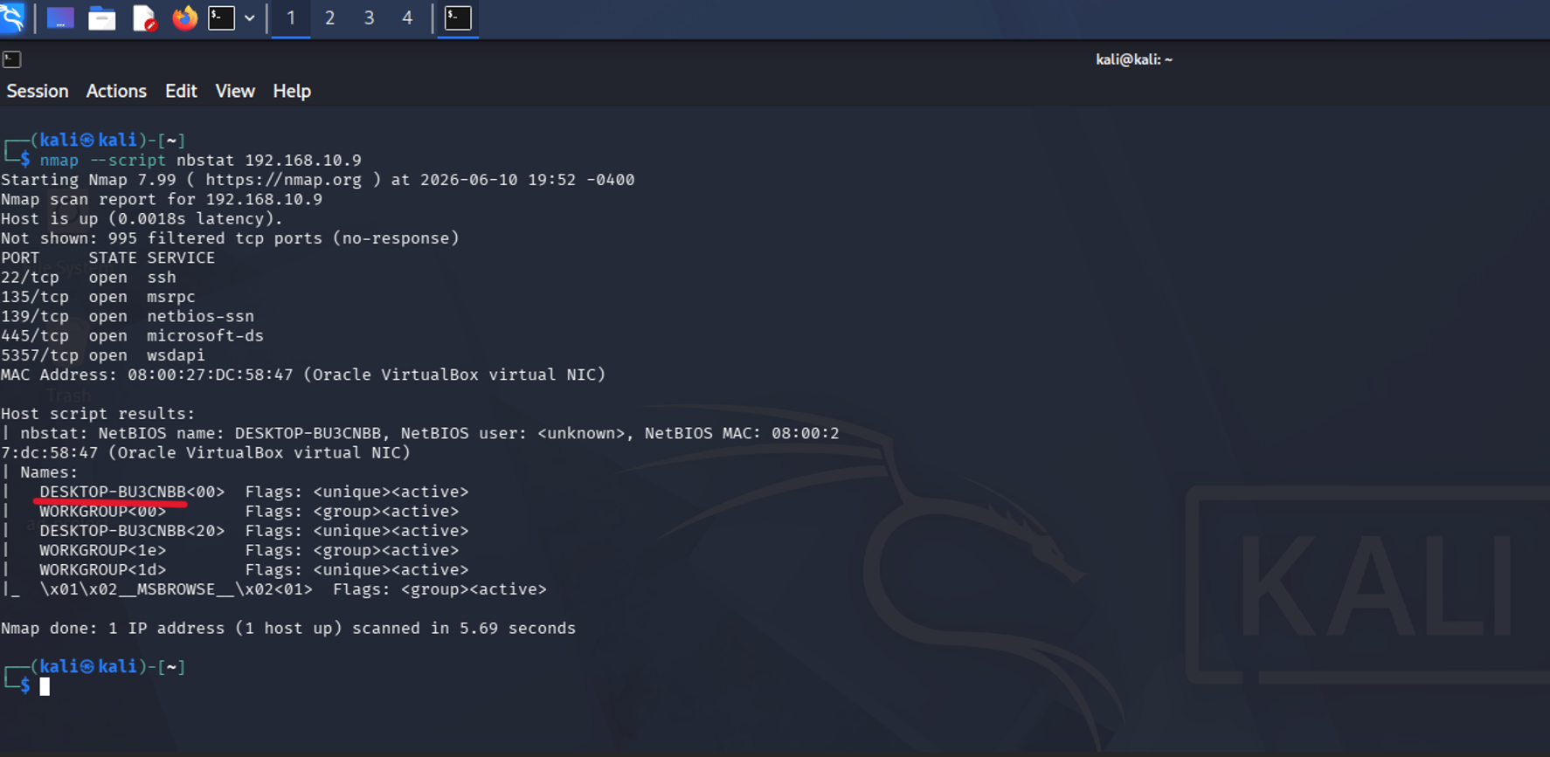1550x757 pixels.
Task: Switch to workspace 3
Action: [x=369, y=18]
